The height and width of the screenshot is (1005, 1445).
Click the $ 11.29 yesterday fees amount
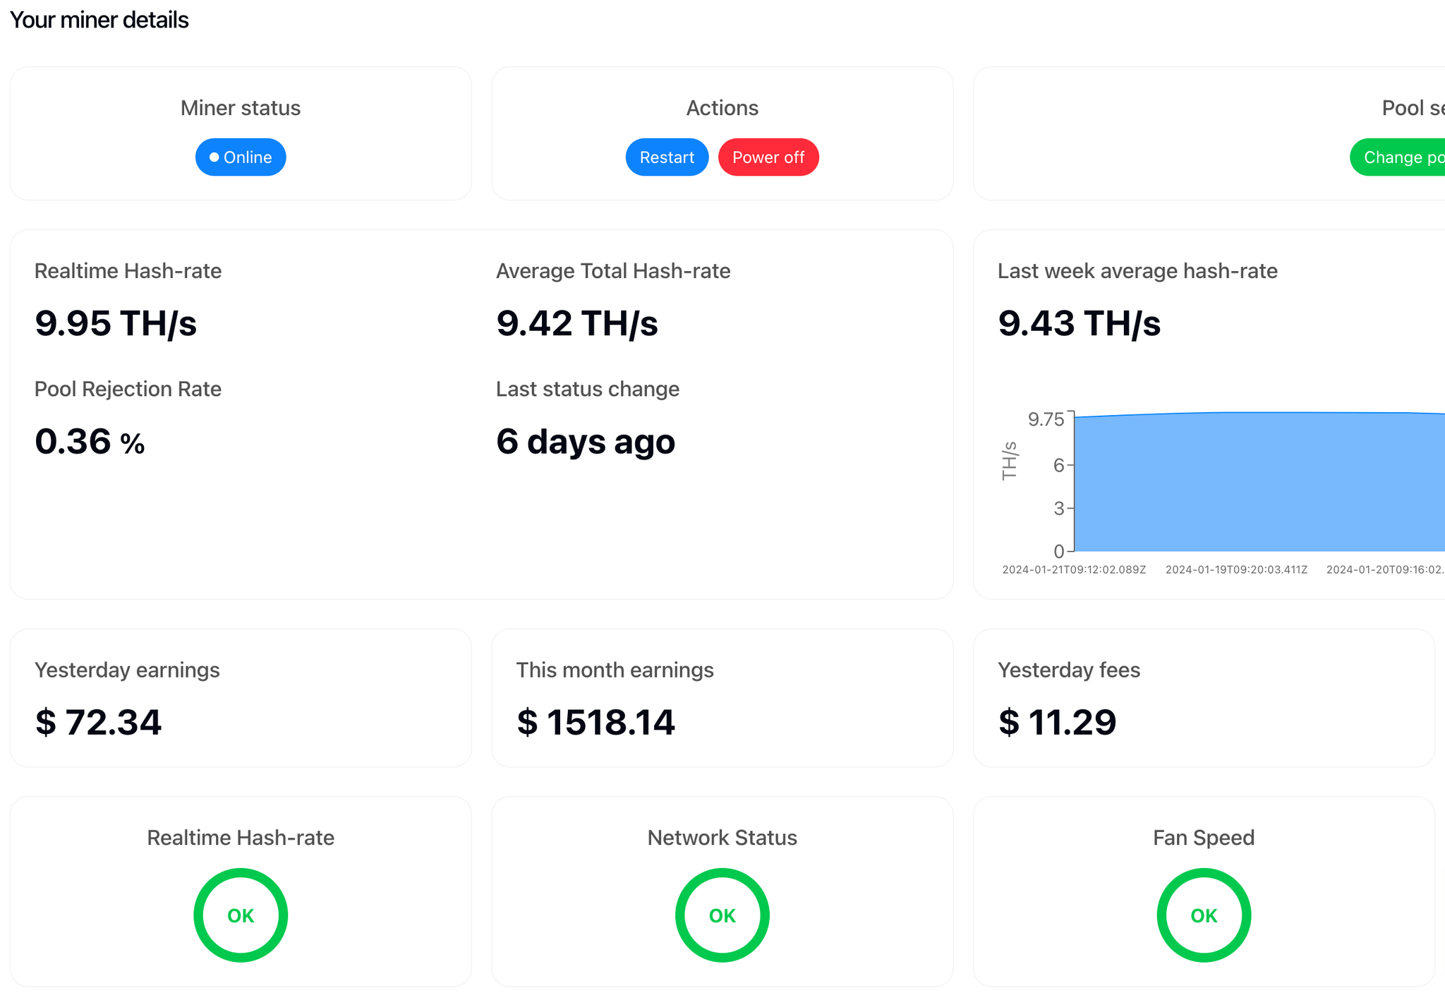(1057, 722)
